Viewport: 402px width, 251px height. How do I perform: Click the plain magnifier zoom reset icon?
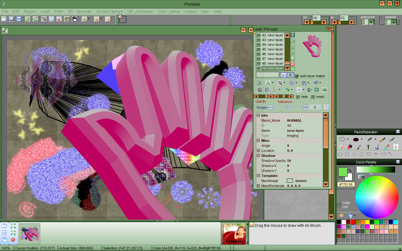pos(107,19)
